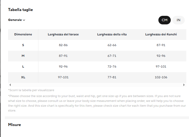Viewport: 189px width, 137px height.
Task: Select the Larghezza dei fianchi header
Action: pyautogui.click(x=161, y=34)
